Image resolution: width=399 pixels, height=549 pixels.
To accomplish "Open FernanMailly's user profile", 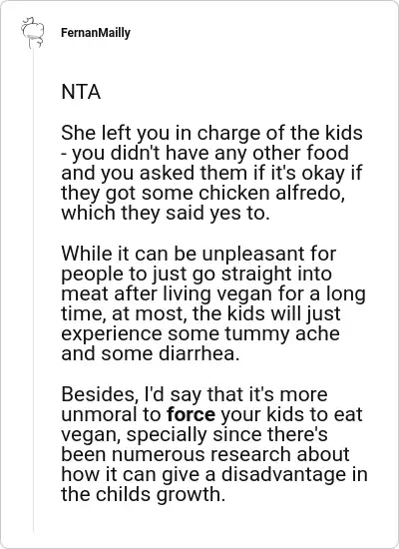I will pos(96,33).
